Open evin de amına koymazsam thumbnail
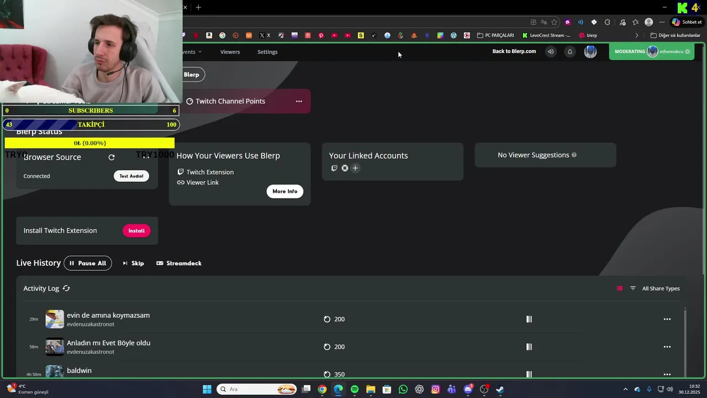Image resolution: width=707 pixels, height=398 pixels. tap(55, 319)
